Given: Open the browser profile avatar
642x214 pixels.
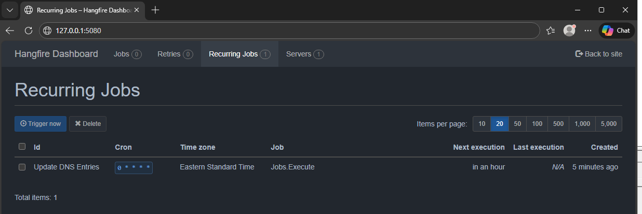Looking at the screenshot, I should click(x=570, y=31).
